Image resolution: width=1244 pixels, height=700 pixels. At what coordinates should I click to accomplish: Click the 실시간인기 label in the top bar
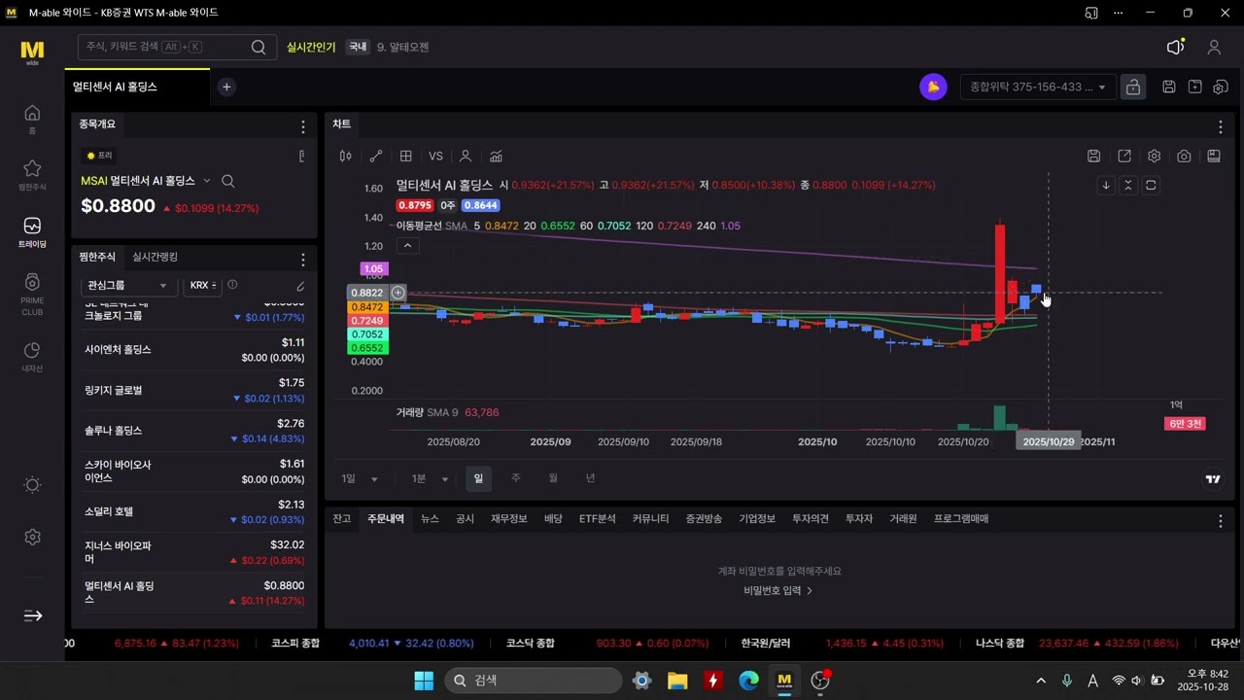point(311,47)
